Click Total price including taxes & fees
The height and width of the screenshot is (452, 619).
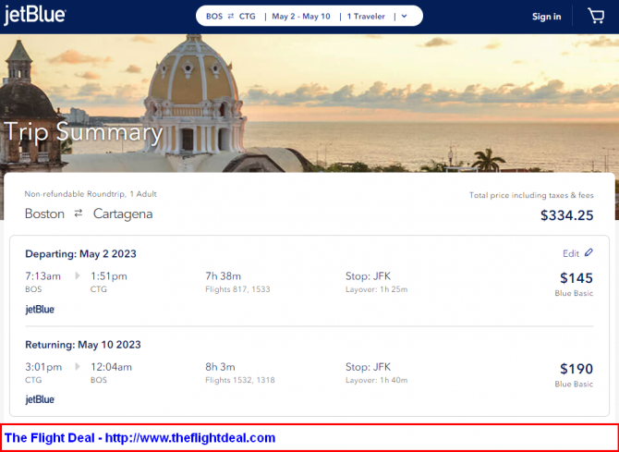coord(531,195)
